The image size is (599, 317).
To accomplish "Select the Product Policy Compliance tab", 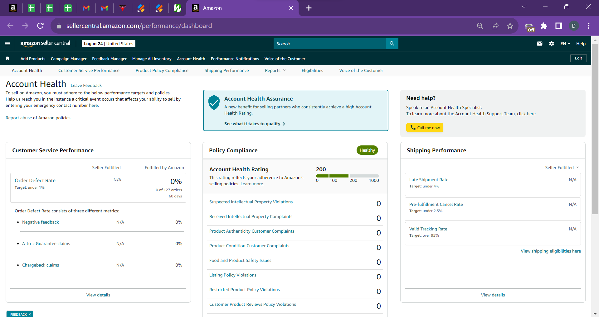I will coord(162,70).
